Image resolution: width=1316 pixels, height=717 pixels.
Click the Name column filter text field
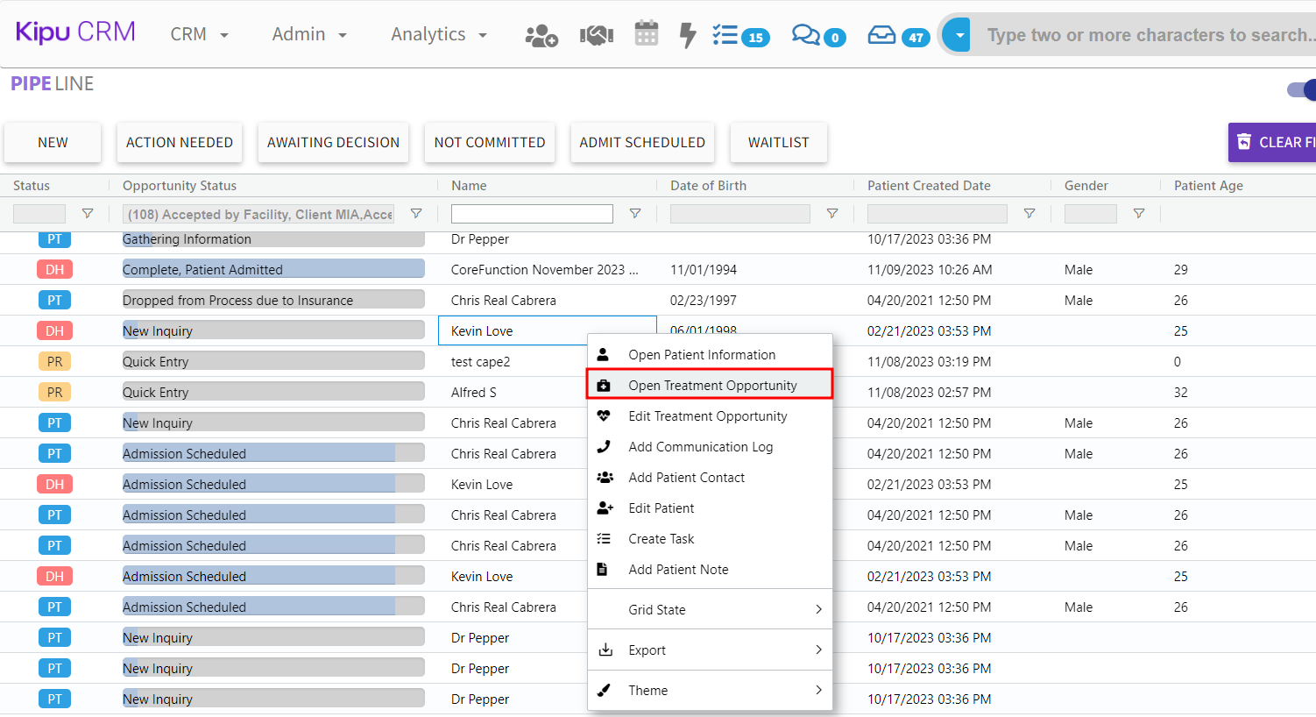(532, 214)
